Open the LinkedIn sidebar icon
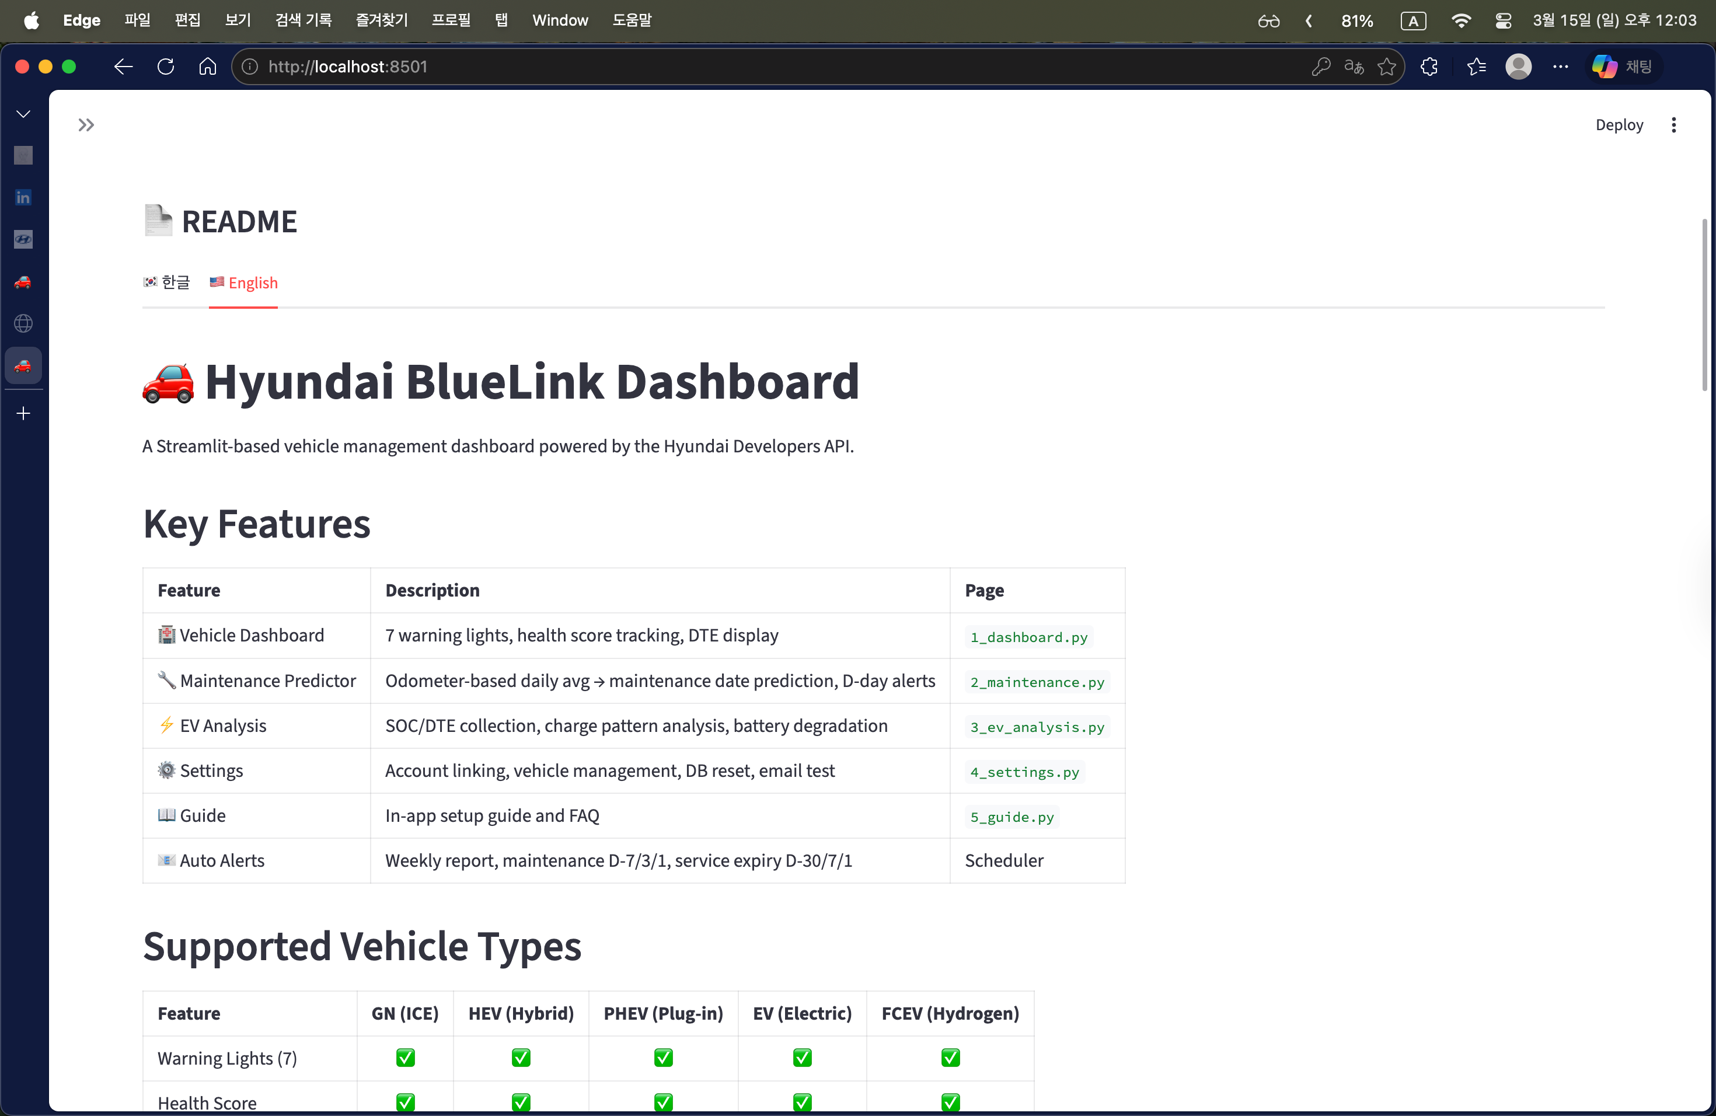Viewport: 1716px width, 1116px height. coord(22,197)
